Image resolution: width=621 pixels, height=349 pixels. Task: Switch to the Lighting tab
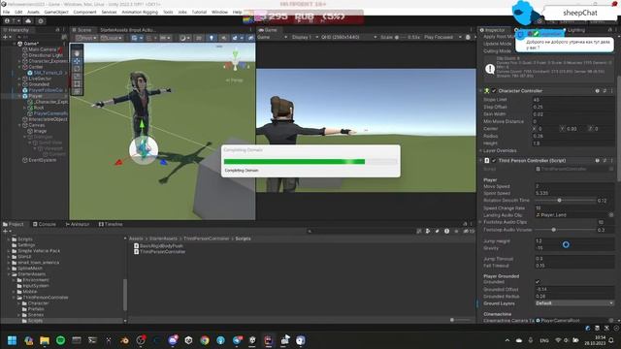[575, 30]
